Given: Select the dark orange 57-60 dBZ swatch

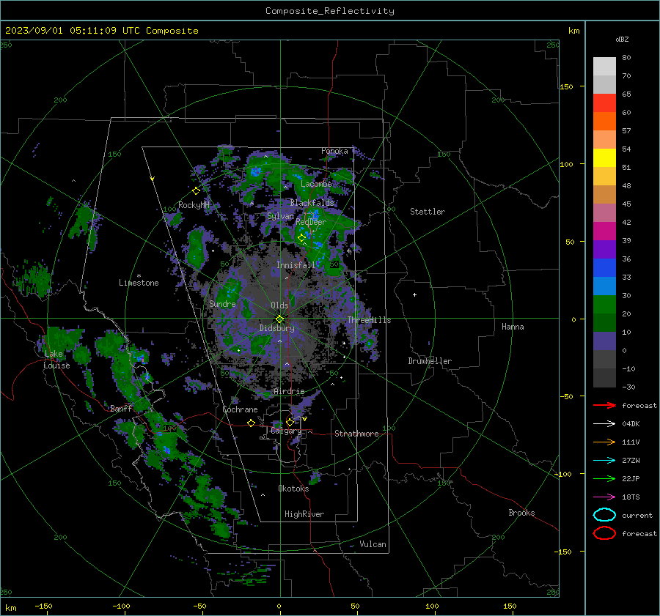Looking at the screenshot, I should click(604, 122).
